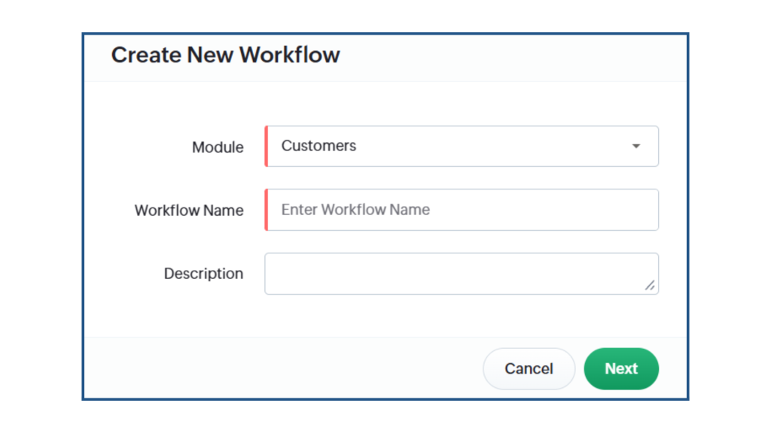Click the 'Create New Workflow' dialog title

click(225, 54)
